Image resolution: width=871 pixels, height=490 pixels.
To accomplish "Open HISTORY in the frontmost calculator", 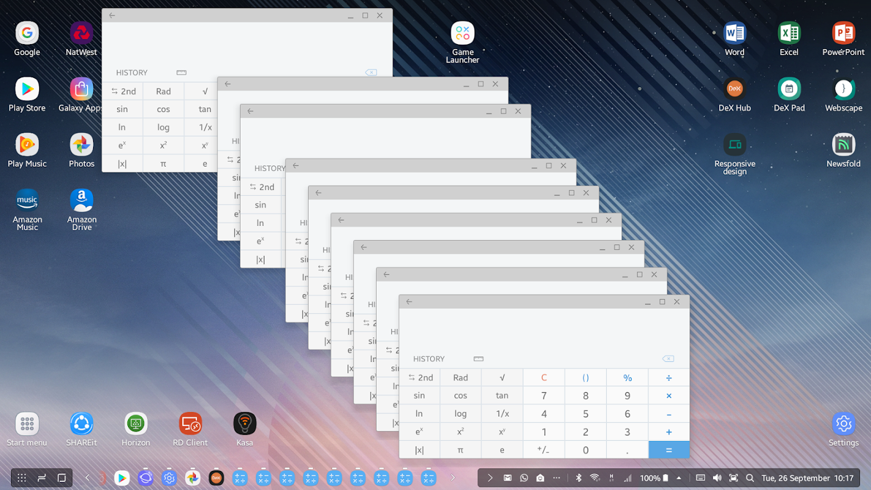I will (x=429, y=359).
